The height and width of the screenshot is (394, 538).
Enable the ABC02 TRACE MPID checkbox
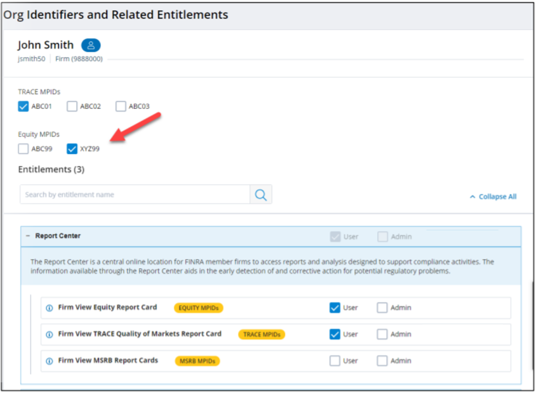(71, 106)
